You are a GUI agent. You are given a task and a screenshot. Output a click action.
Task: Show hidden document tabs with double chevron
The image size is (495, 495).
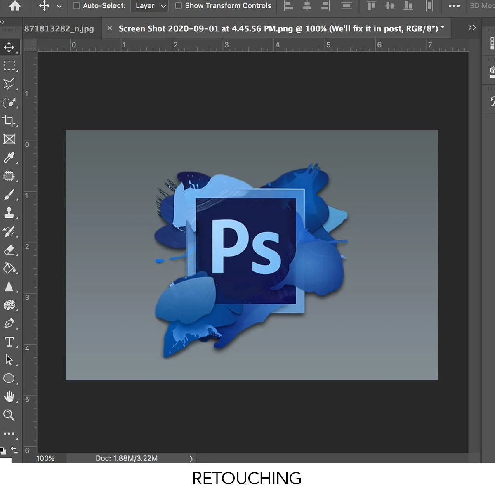pos(472,28)
